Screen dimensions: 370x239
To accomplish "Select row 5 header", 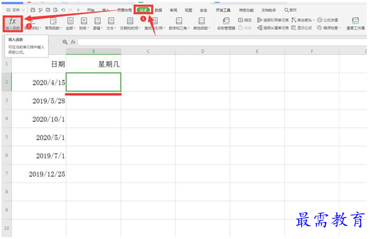I will [7, 137].
